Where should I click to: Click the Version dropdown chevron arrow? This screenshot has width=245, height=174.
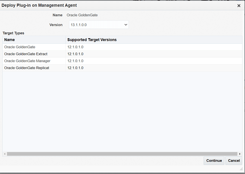[126, 25]
